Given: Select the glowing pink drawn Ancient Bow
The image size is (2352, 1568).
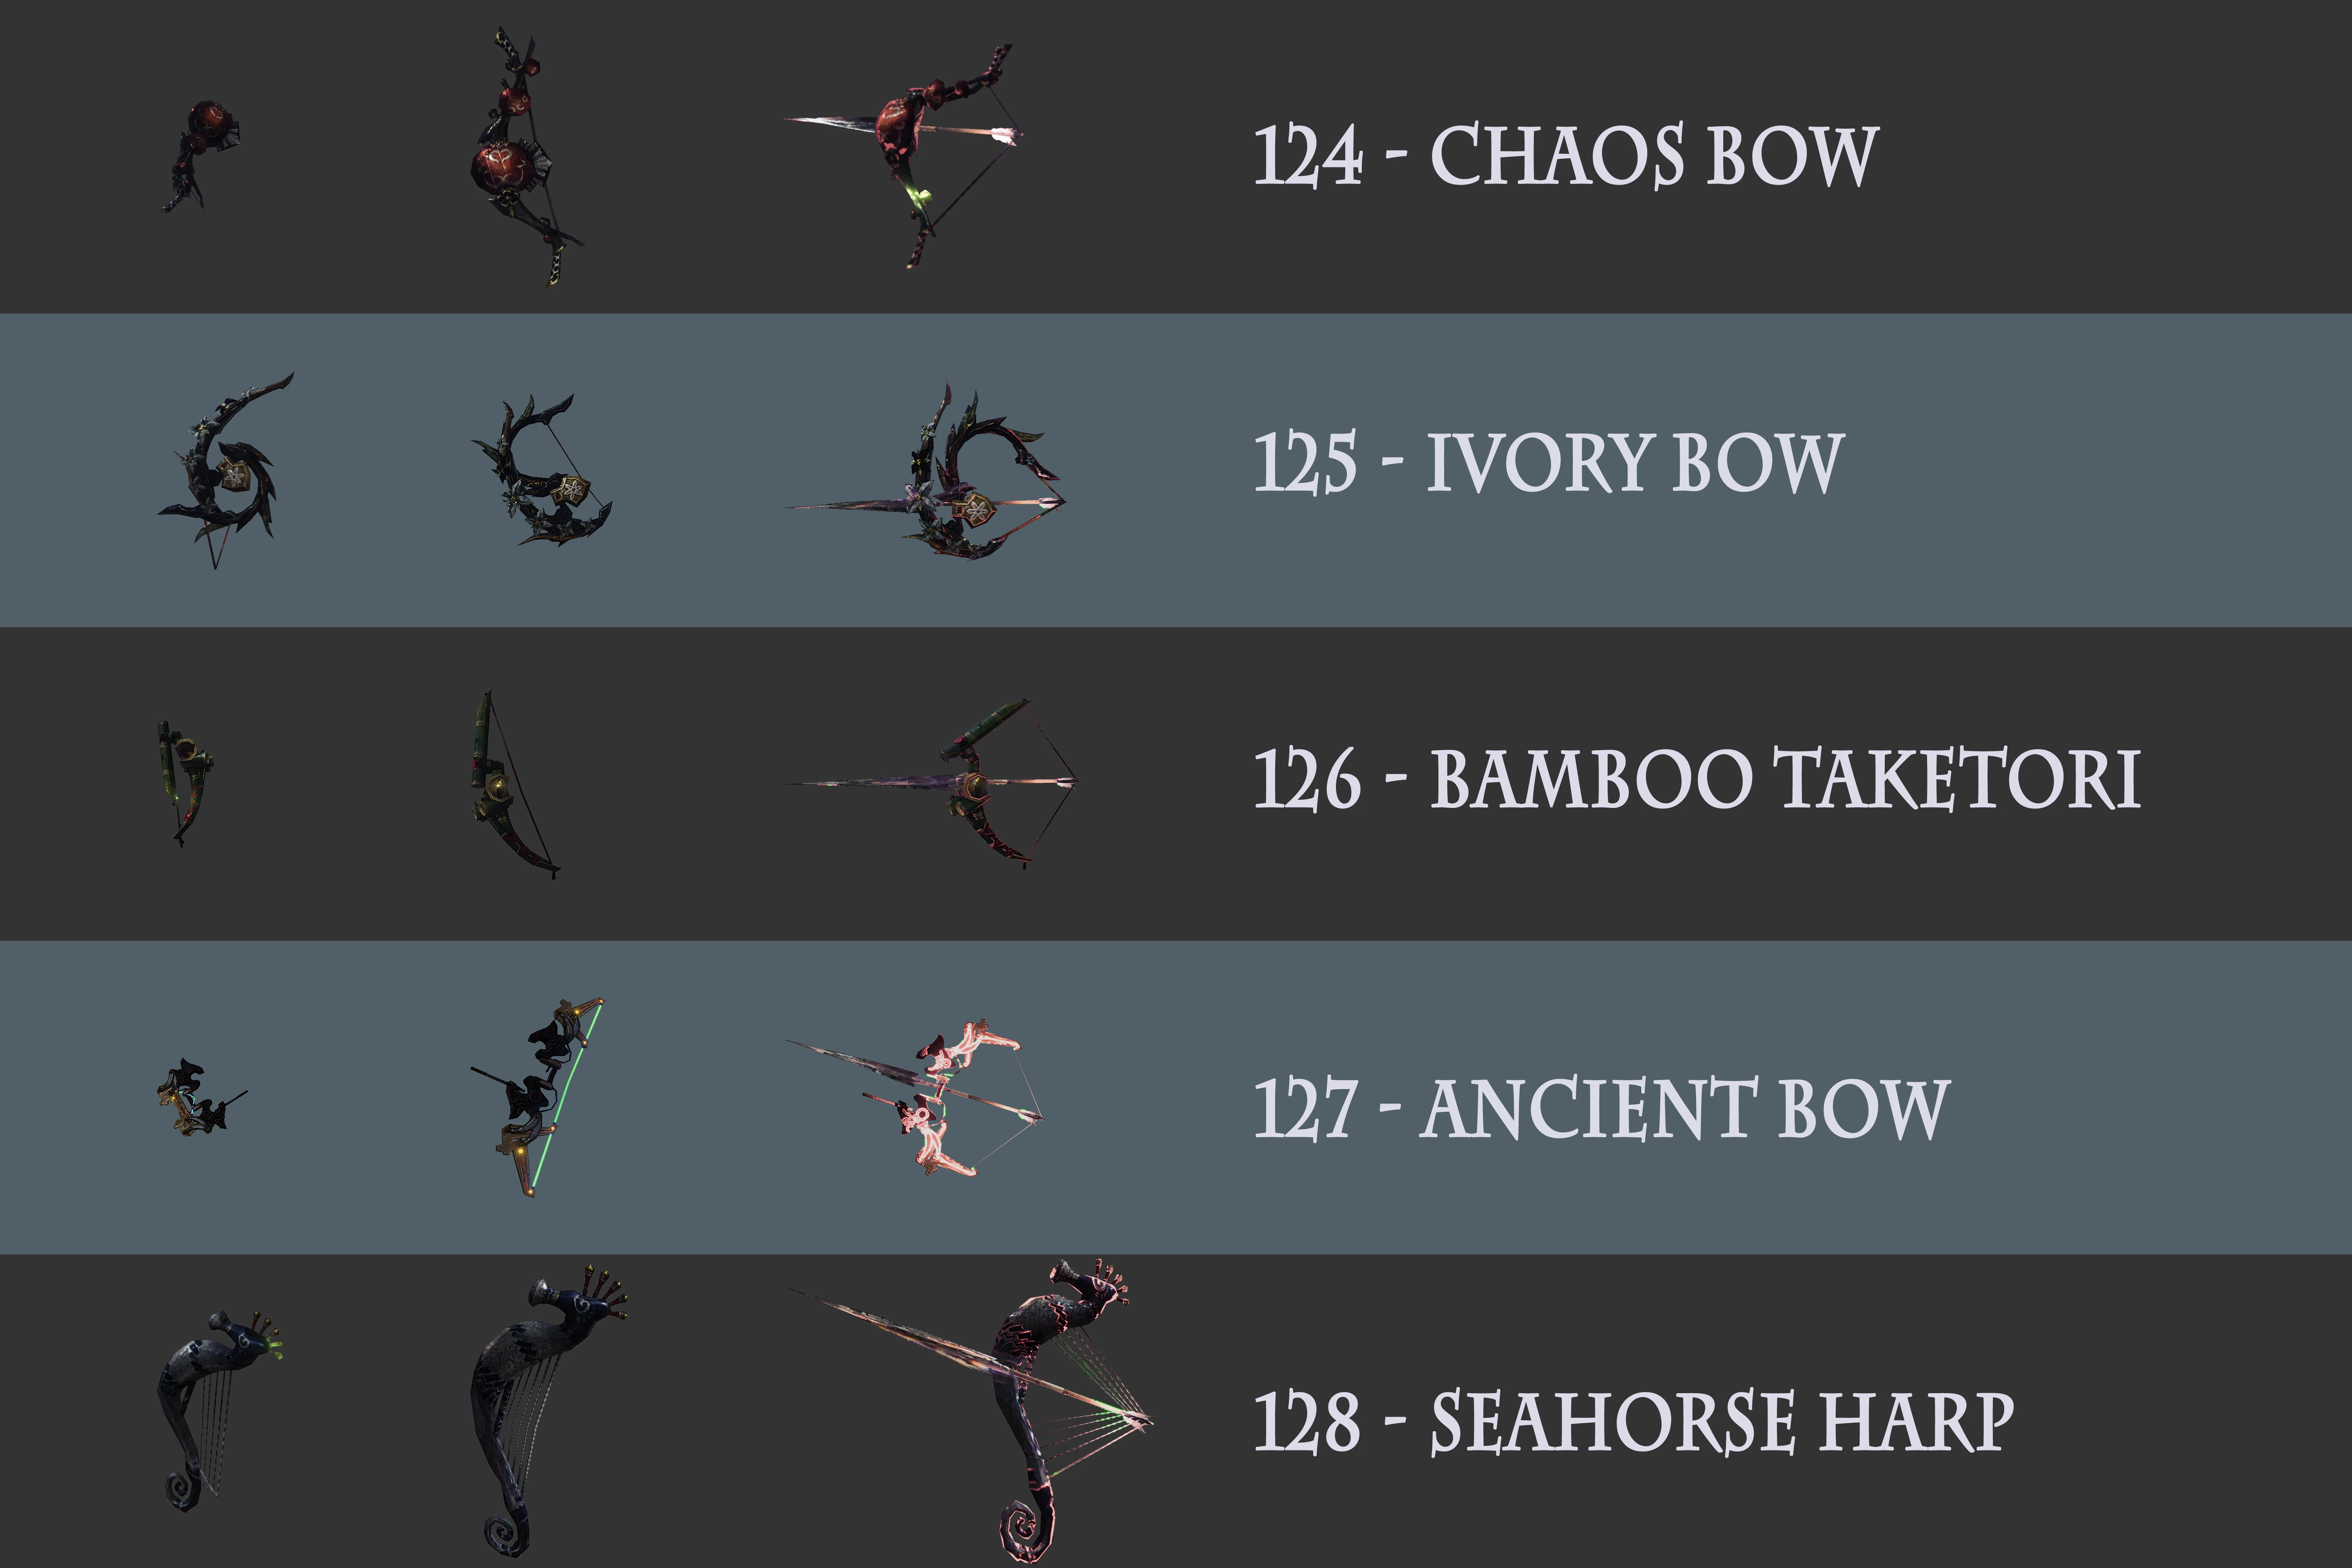Looking at the screenshot, I should pyautogui.click(x=915, y=1097).
